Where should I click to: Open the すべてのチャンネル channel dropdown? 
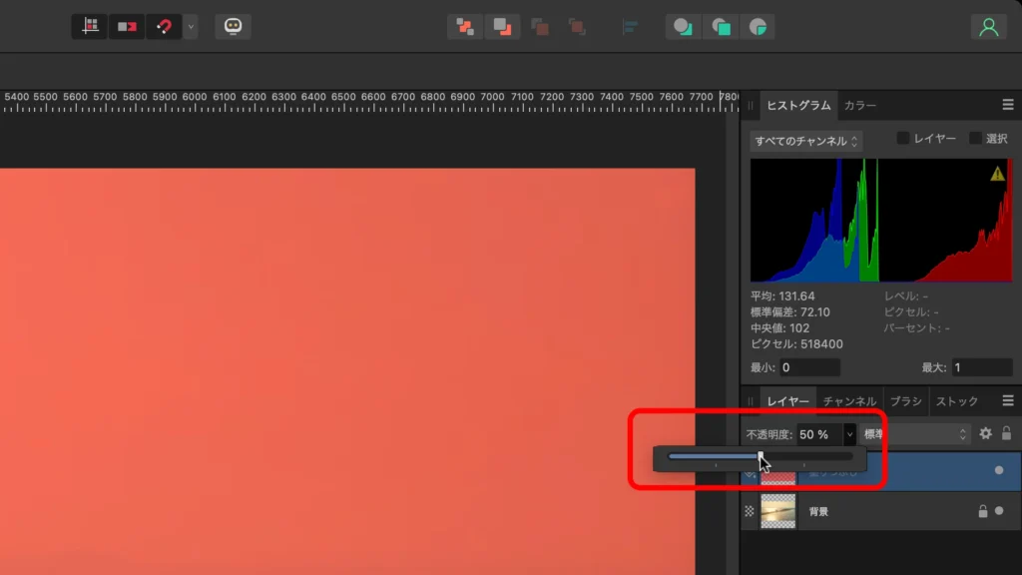point(803,141)
